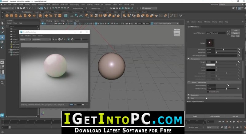Save scene using the floppy disk icon
The height and width of the screenshot is (134, 246).
(x=24, y=8)
